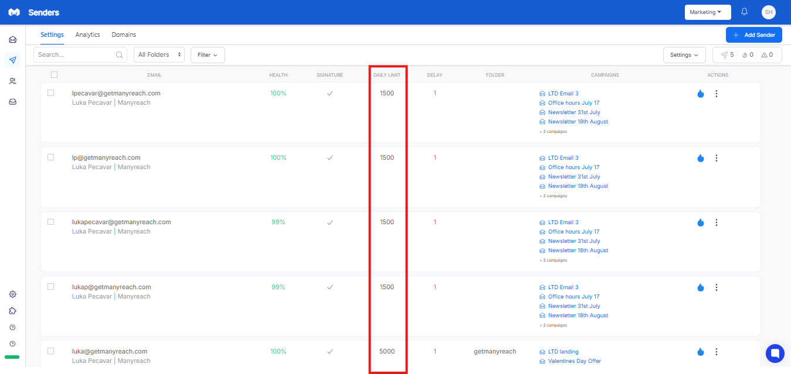This screenshot has height=374, width=791.
Task: Click the HEALTH column header
Action: click(279, 75)
